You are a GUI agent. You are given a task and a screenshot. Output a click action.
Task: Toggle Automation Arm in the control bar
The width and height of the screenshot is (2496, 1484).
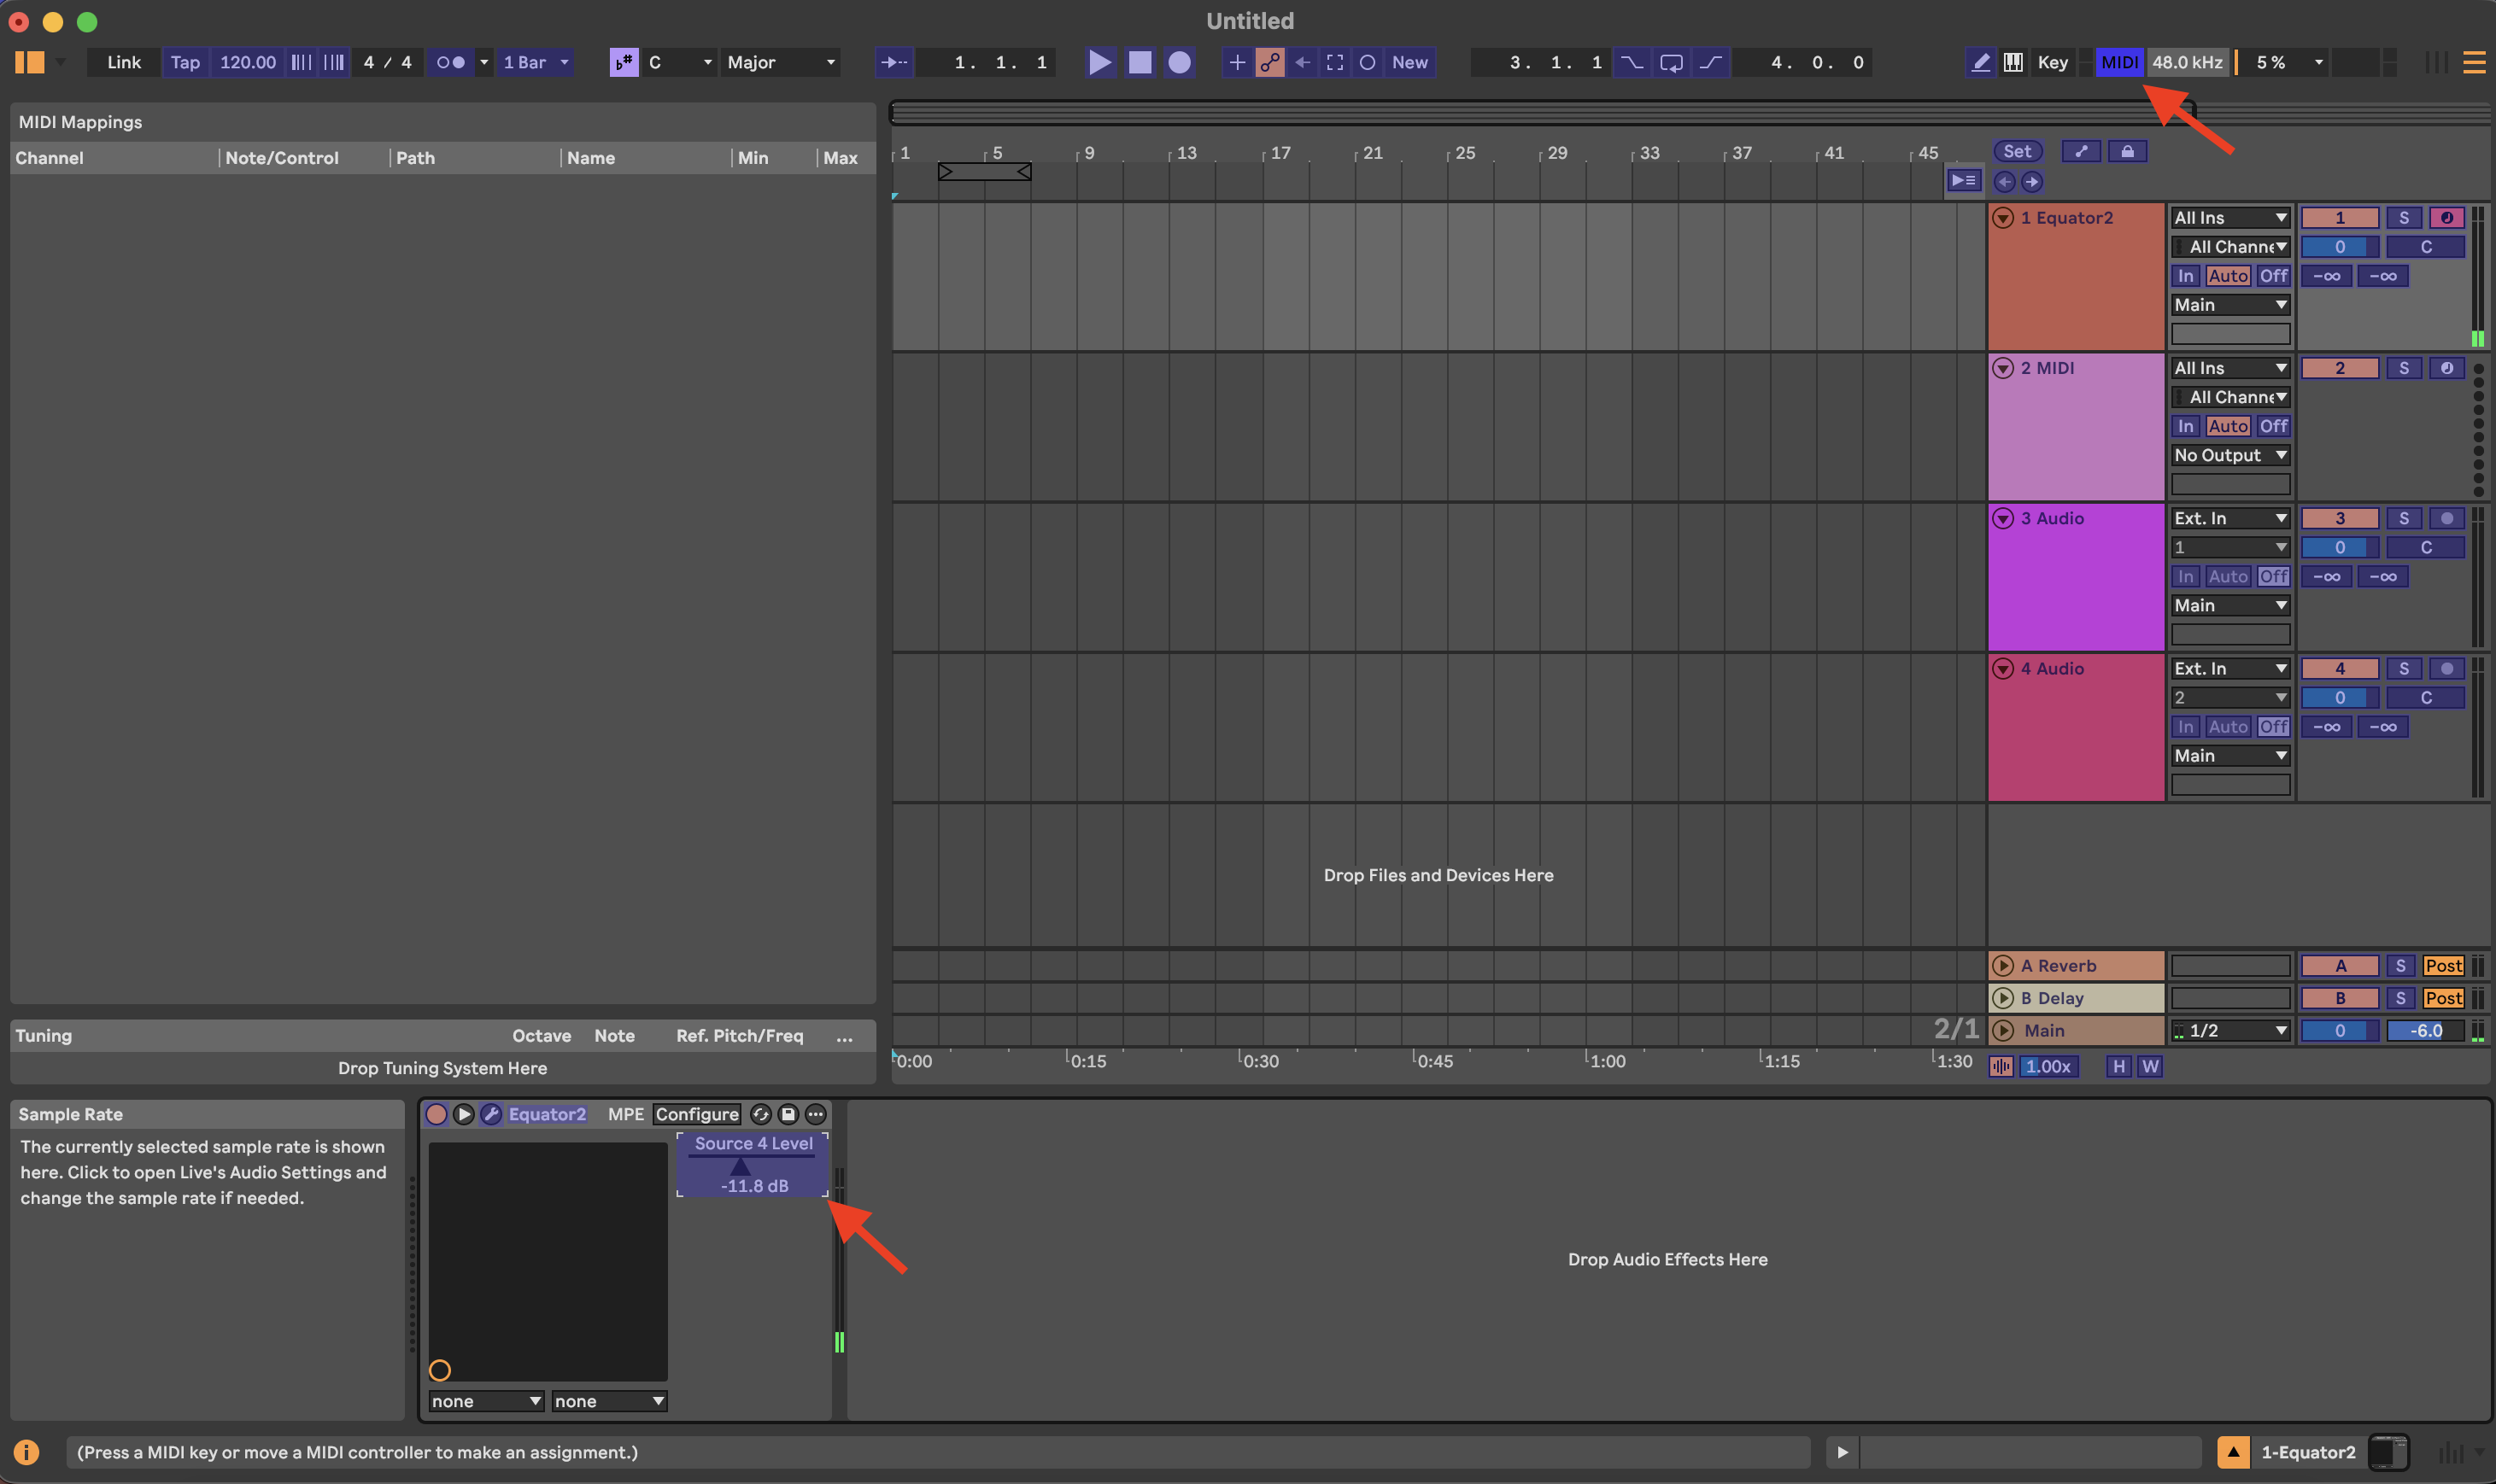pos(1269,62)
